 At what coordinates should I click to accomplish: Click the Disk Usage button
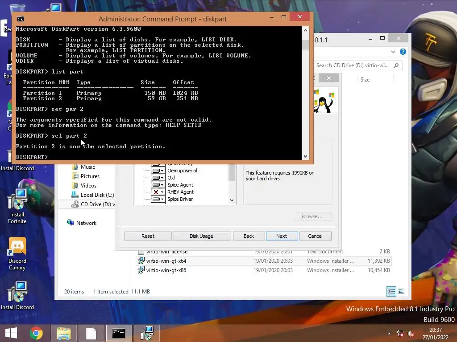[201, 236]
